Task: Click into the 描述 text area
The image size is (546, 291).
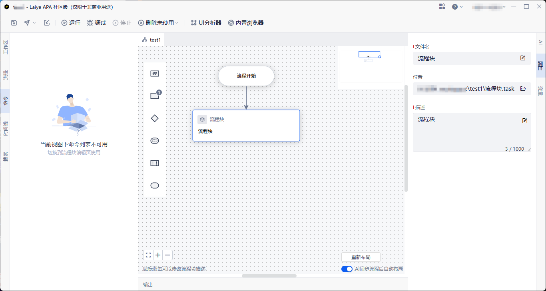Action: pos(472,132)
